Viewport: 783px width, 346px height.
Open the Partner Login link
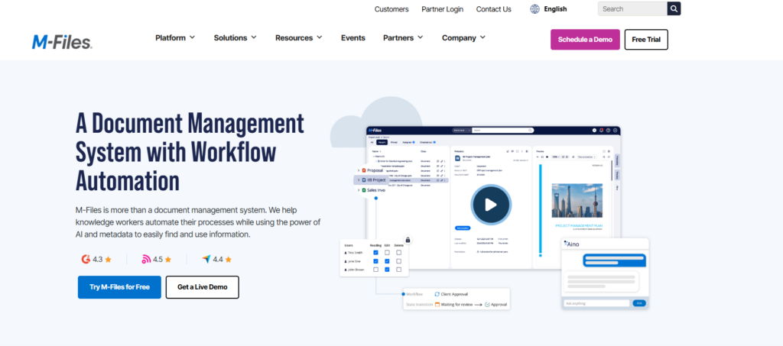click(442, 9)
